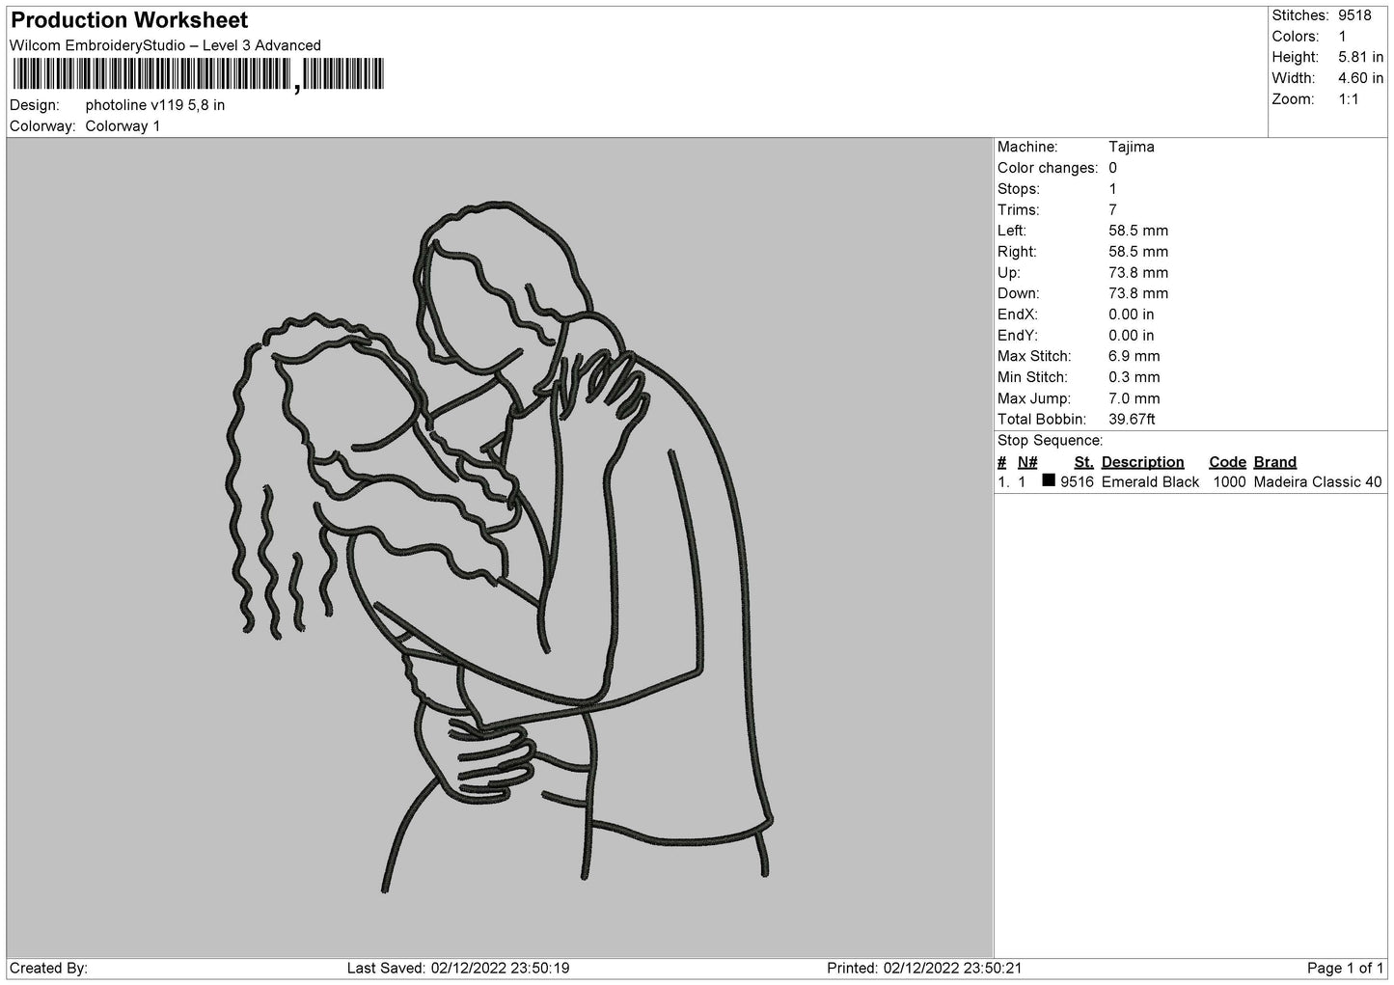
Task: Click stitch count 9516 in stop sequence
Action: click(x=1077, y=482)
